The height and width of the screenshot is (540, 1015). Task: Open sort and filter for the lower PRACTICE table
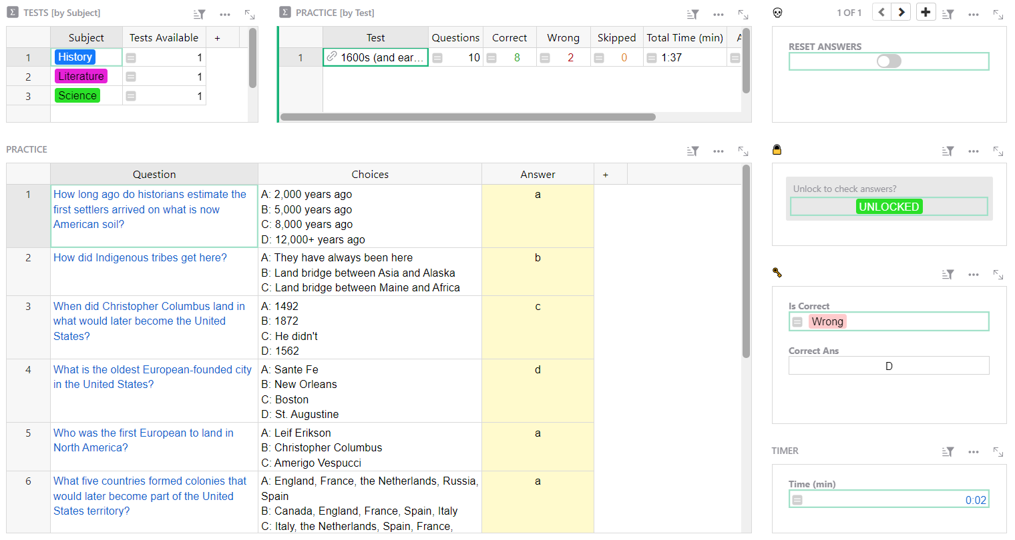[x=692, y=151]
